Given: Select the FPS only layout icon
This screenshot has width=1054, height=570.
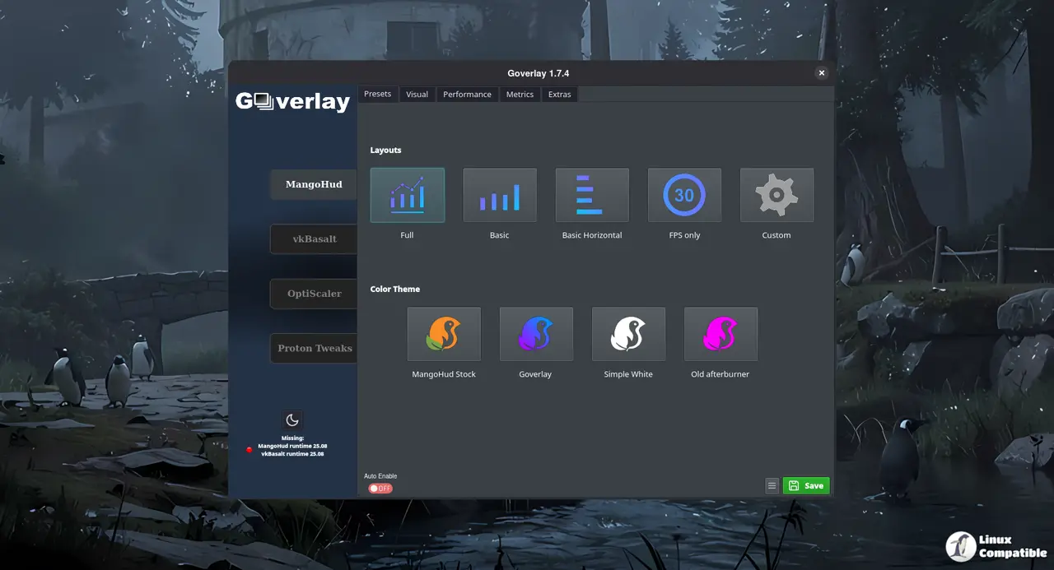Looking at the screenshot, I should [684, 196].
